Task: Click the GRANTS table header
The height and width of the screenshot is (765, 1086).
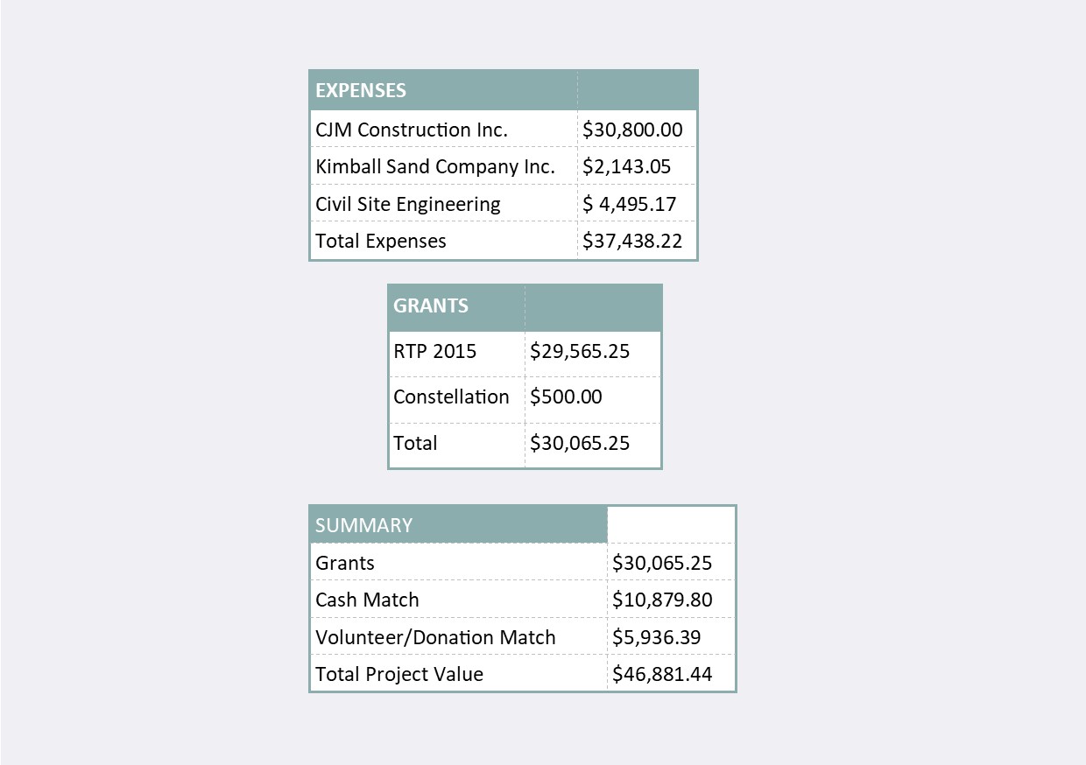Action: (x=431, y=306)
